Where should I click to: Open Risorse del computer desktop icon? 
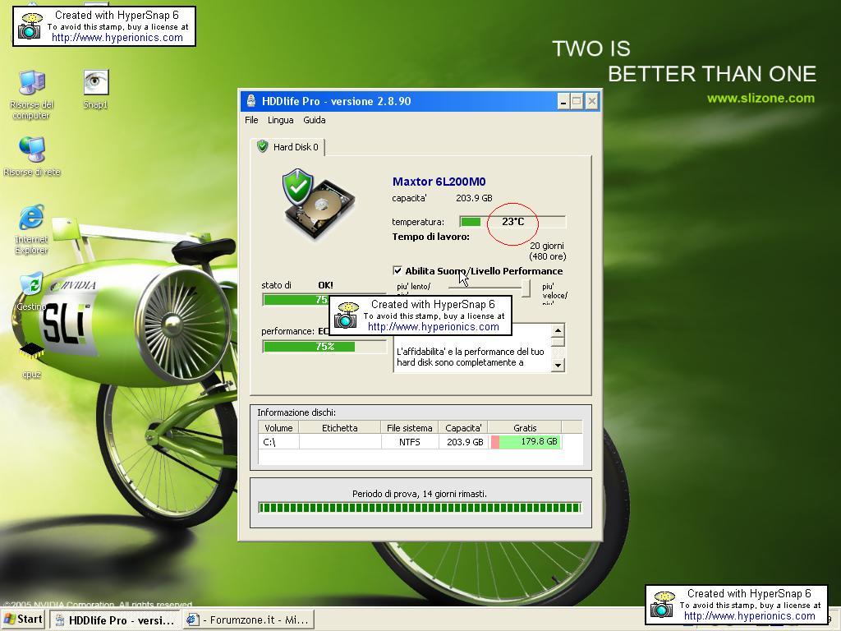(x=31, y=94)
